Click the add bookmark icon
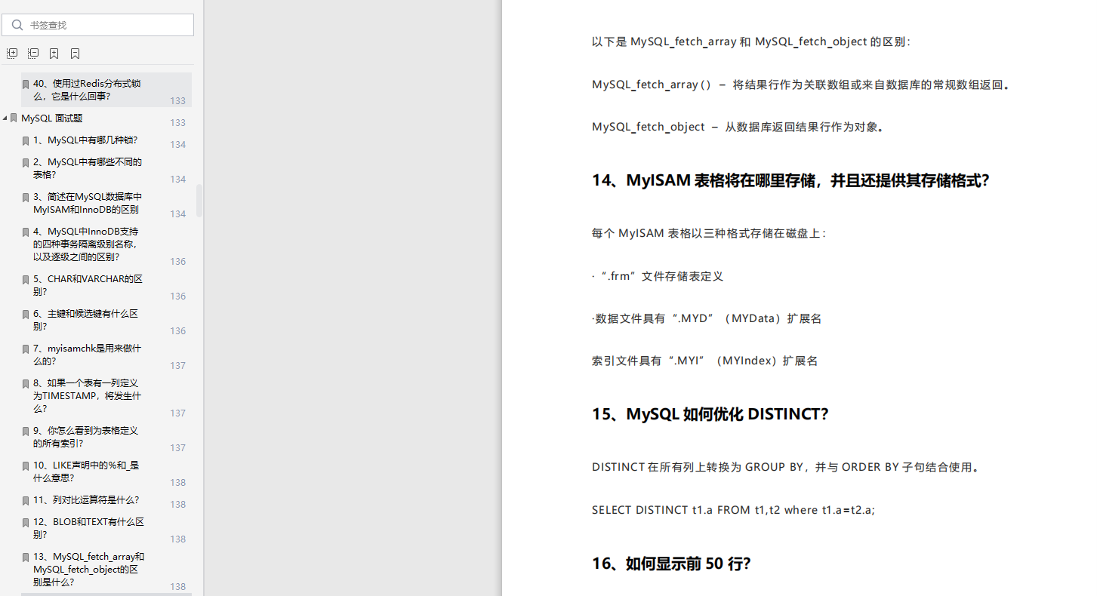 (54, 53)
